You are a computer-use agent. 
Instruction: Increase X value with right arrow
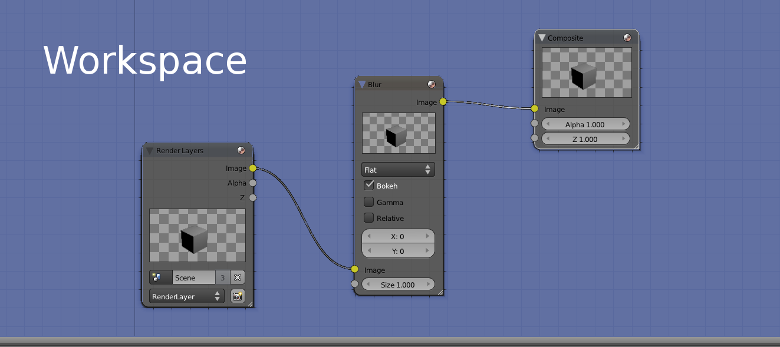click(x=427, y=236)
